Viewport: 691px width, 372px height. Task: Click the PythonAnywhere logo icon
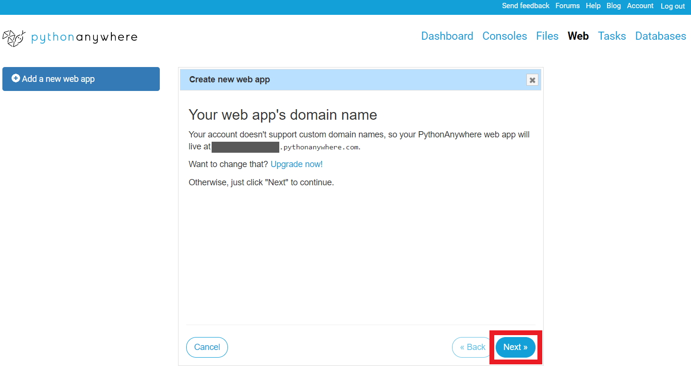tap(13, 37)
